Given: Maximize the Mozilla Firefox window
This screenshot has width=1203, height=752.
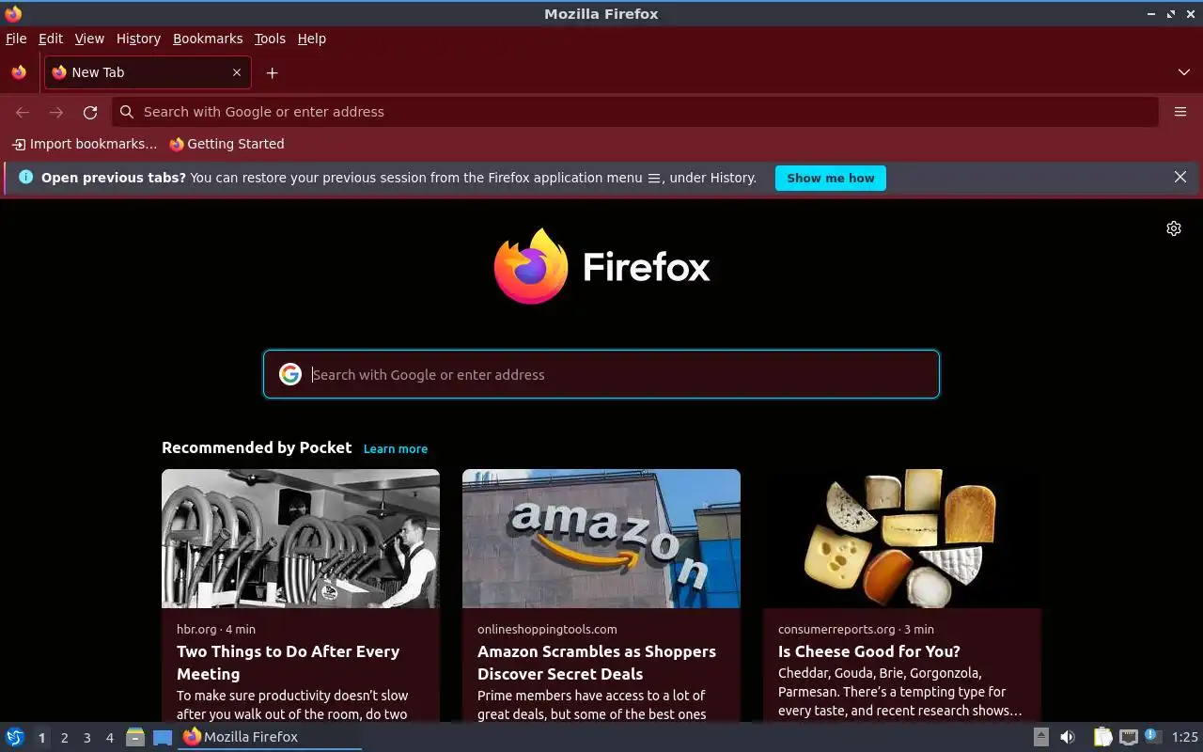Looking at the screenshot, I should tap(1171, 14).
